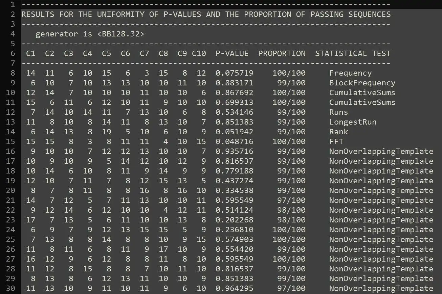The height and width of the screenshot is (294, 442).
Task: Click the p-value 0.048716
Action: click(x=234, y=142)
